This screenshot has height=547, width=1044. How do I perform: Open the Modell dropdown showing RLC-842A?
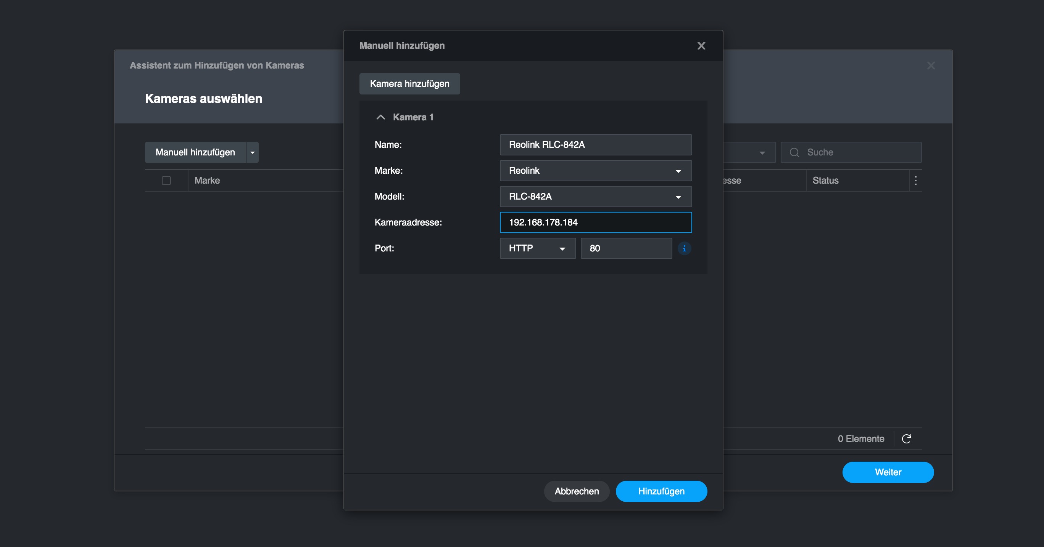[x=595, y=197]
